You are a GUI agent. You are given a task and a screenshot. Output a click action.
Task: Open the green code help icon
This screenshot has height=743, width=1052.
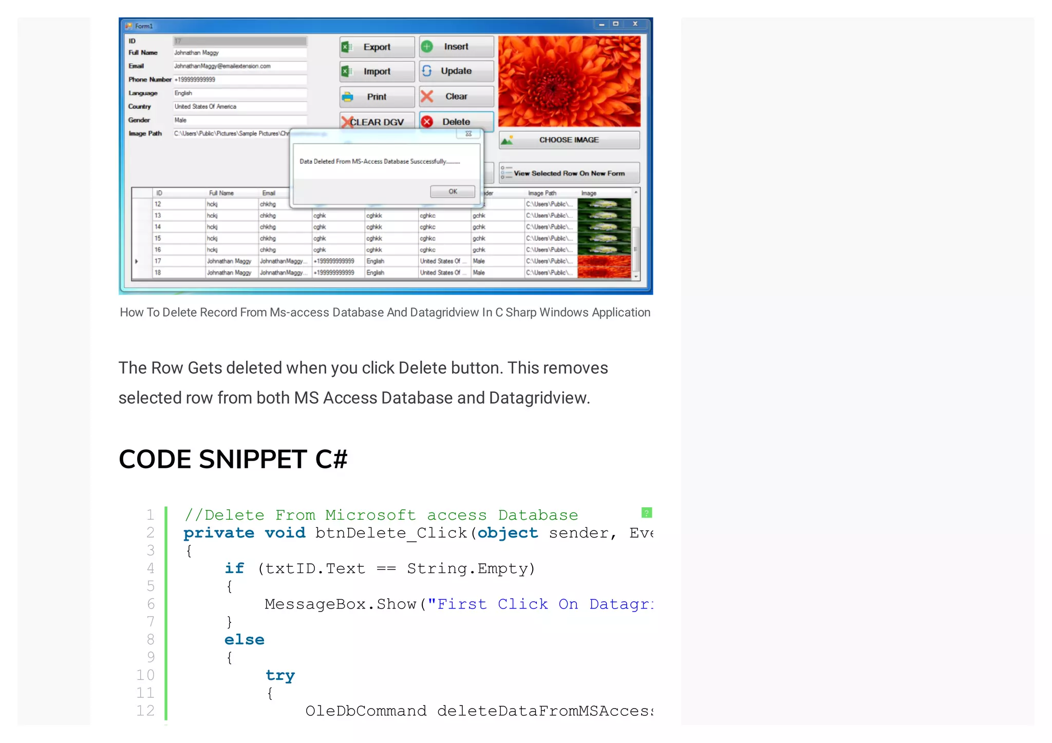646,512
